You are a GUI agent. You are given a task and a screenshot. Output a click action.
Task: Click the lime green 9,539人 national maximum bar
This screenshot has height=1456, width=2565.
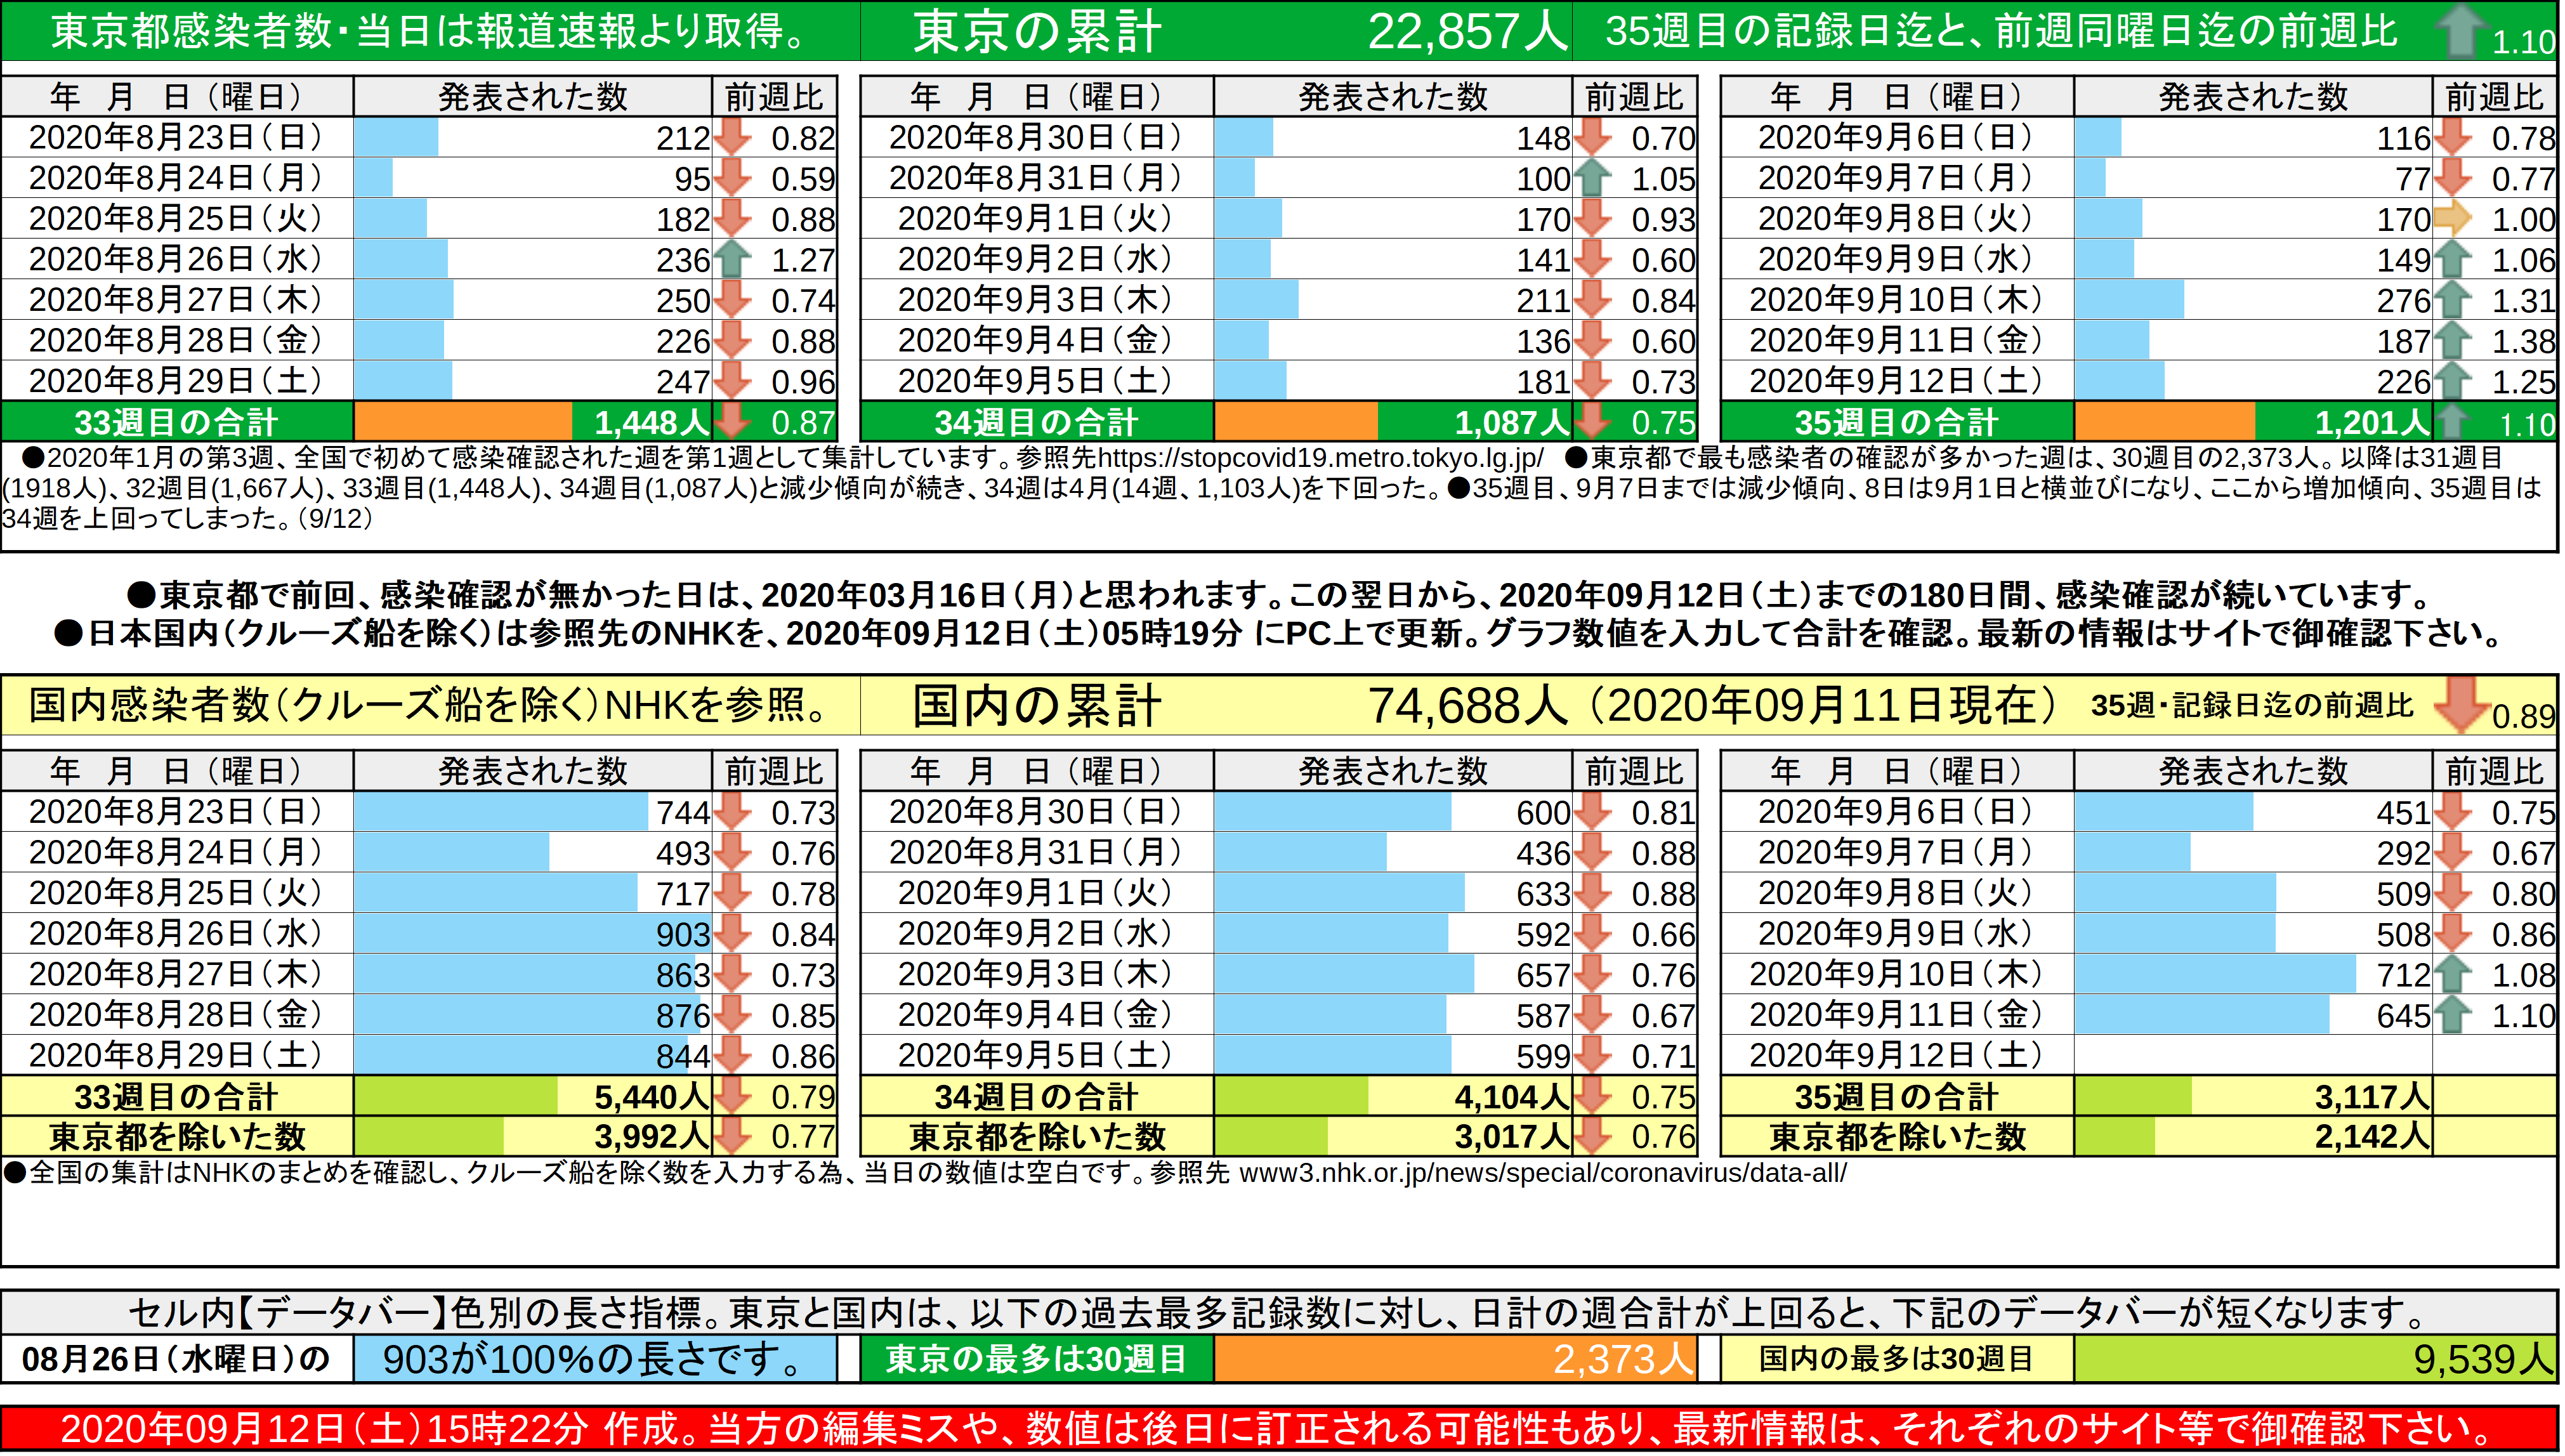2316,1360
